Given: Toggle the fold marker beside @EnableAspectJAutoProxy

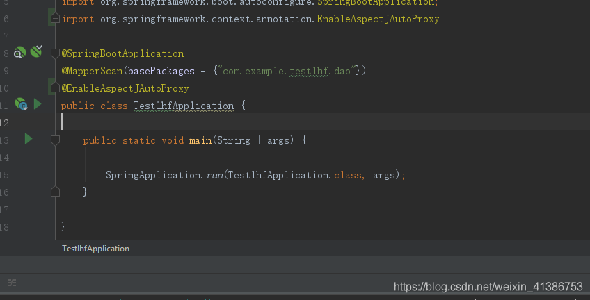Looking at the screenshot, I should (56, 88).
